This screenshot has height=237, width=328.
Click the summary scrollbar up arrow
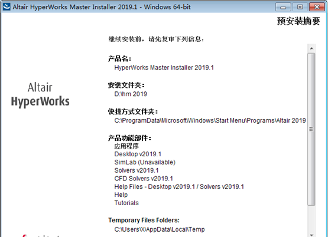tap(311, 48)
